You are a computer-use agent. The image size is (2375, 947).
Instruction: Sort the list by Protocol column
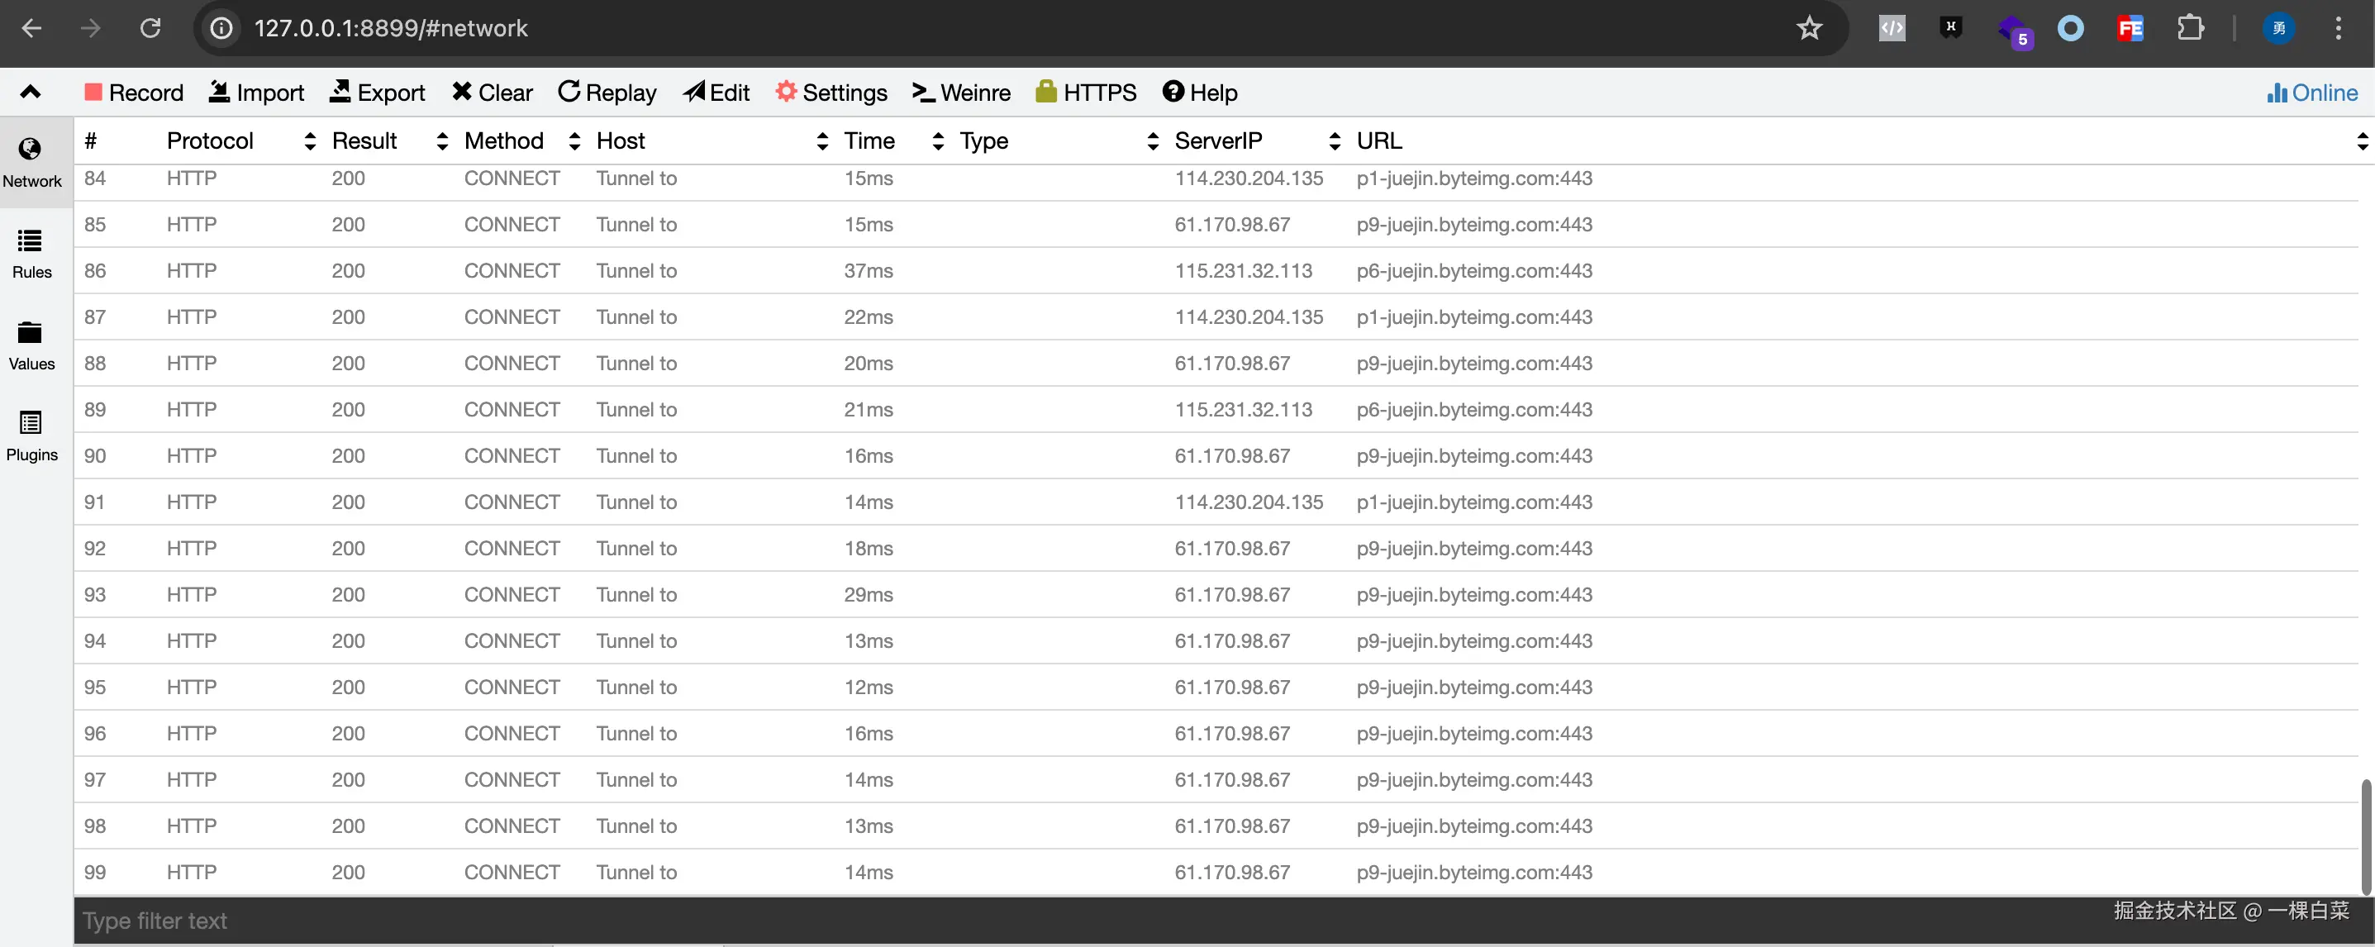coord(210,140)
